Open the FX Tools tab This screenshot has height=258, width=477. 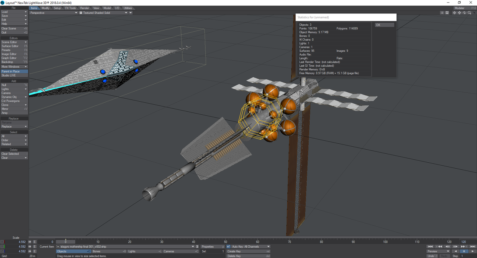[70, 8]
